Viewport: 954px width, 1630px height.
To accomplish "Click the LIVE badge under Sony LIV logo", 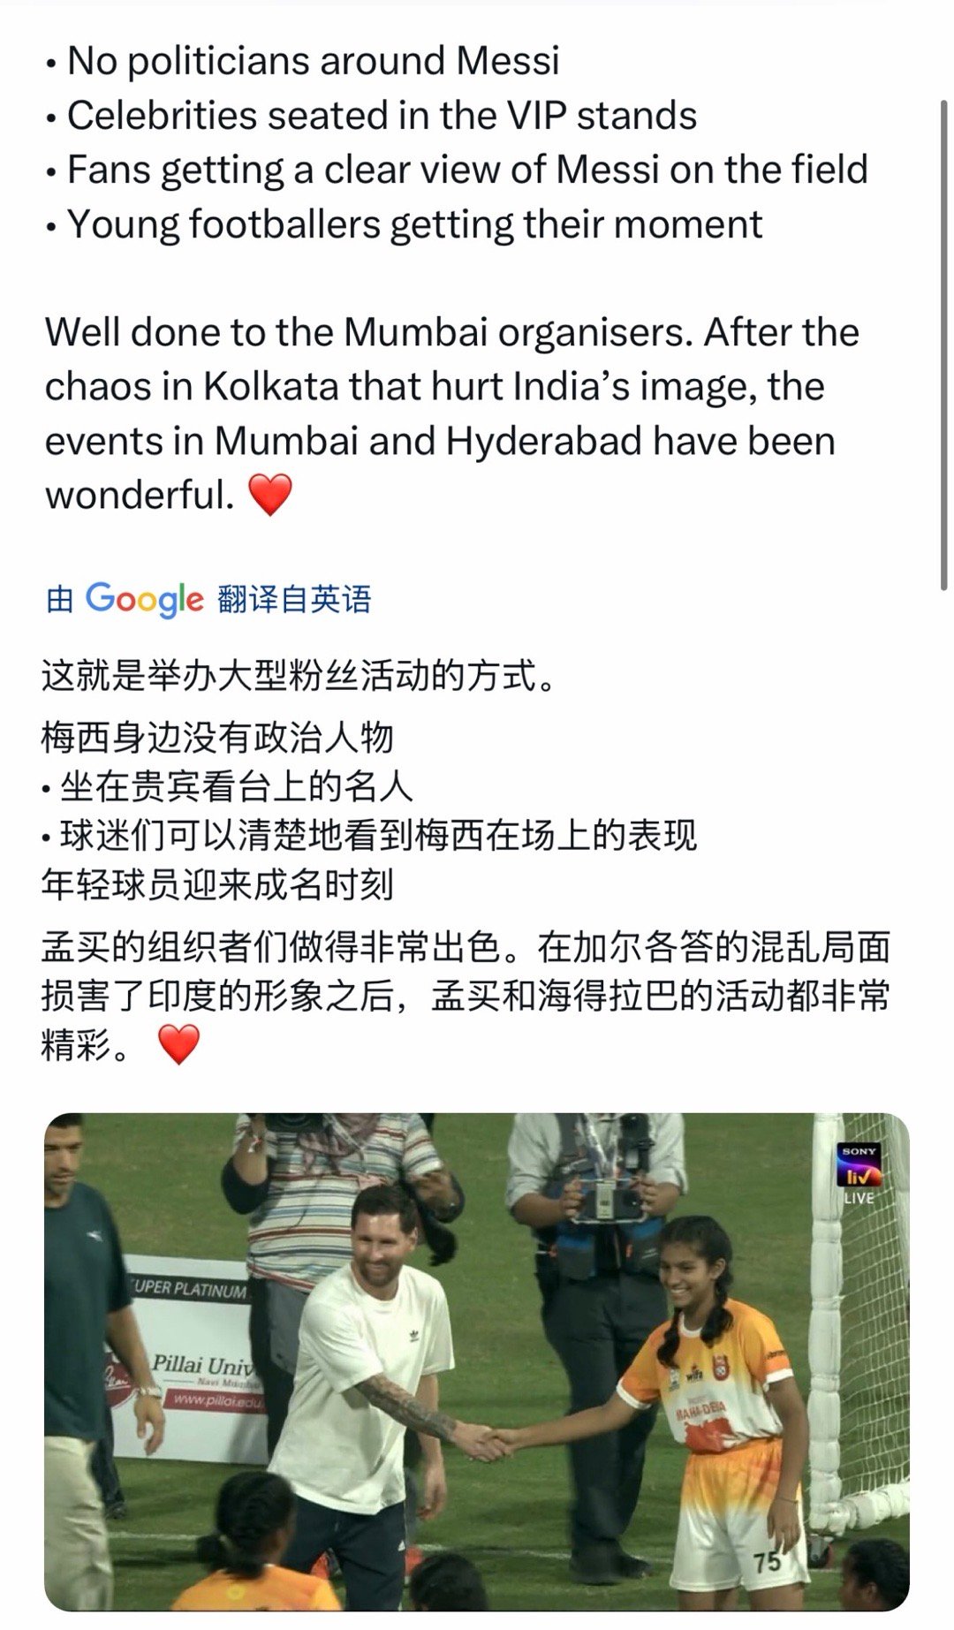I will pos(859,1199).
